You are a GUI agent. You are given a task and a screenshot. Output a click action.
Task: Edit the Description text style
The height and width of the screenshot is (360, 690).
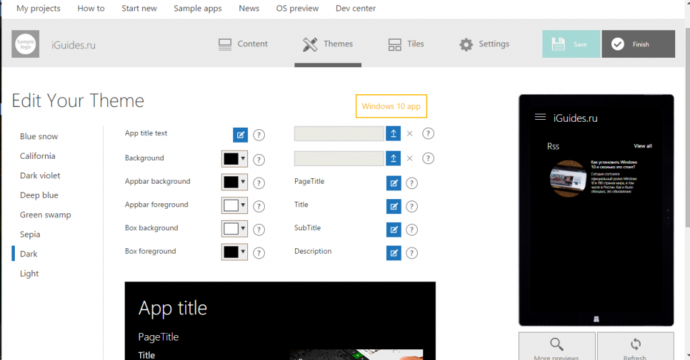394,253
